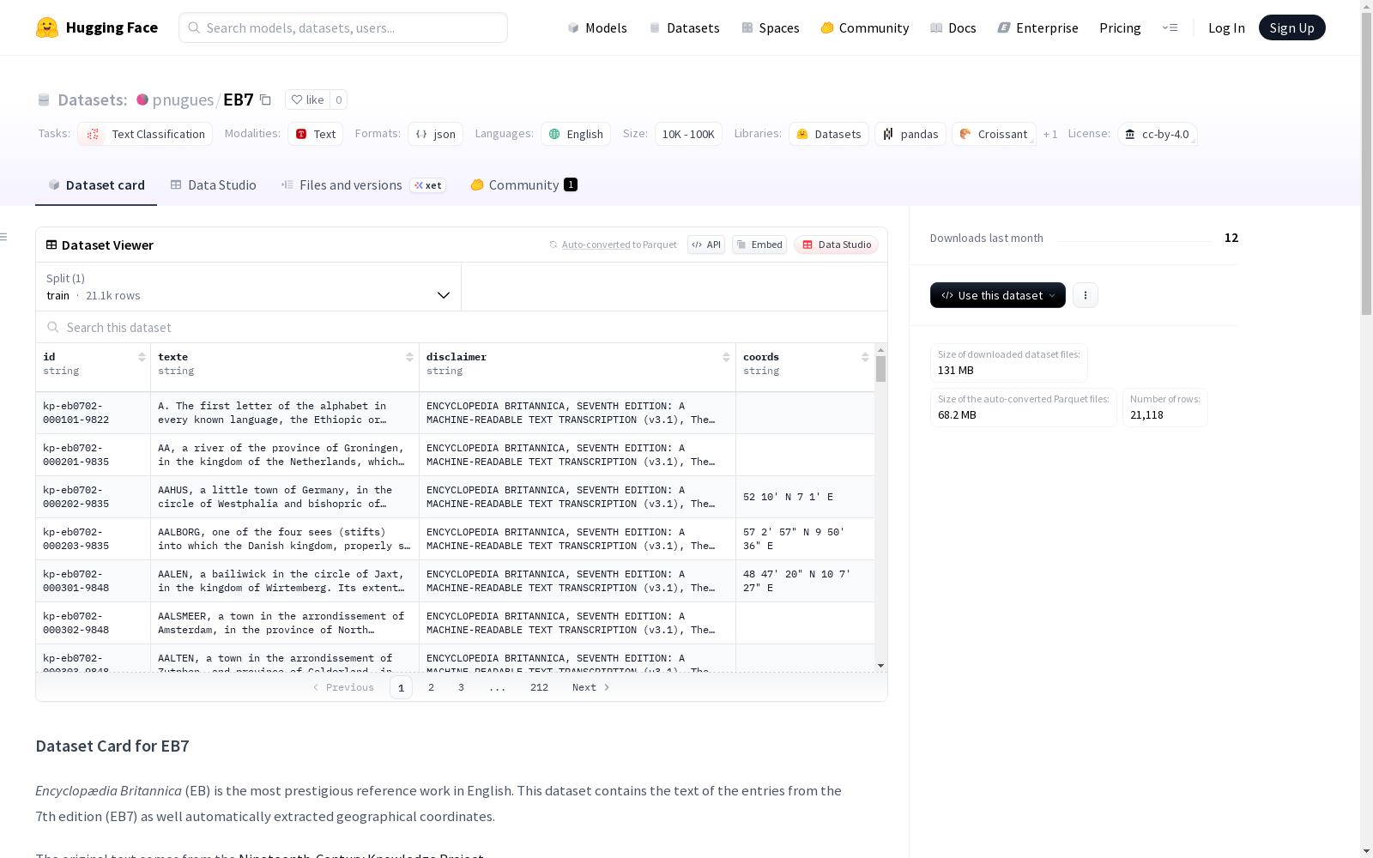This screenshot has width=1373, height=858.
Task: Select the English language tag
Action: 576,134
